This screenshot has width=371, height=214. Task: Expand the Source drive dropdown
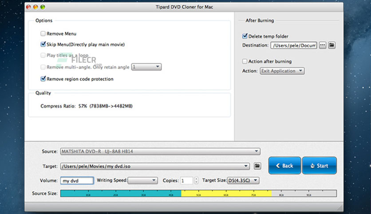coord(160,151)
